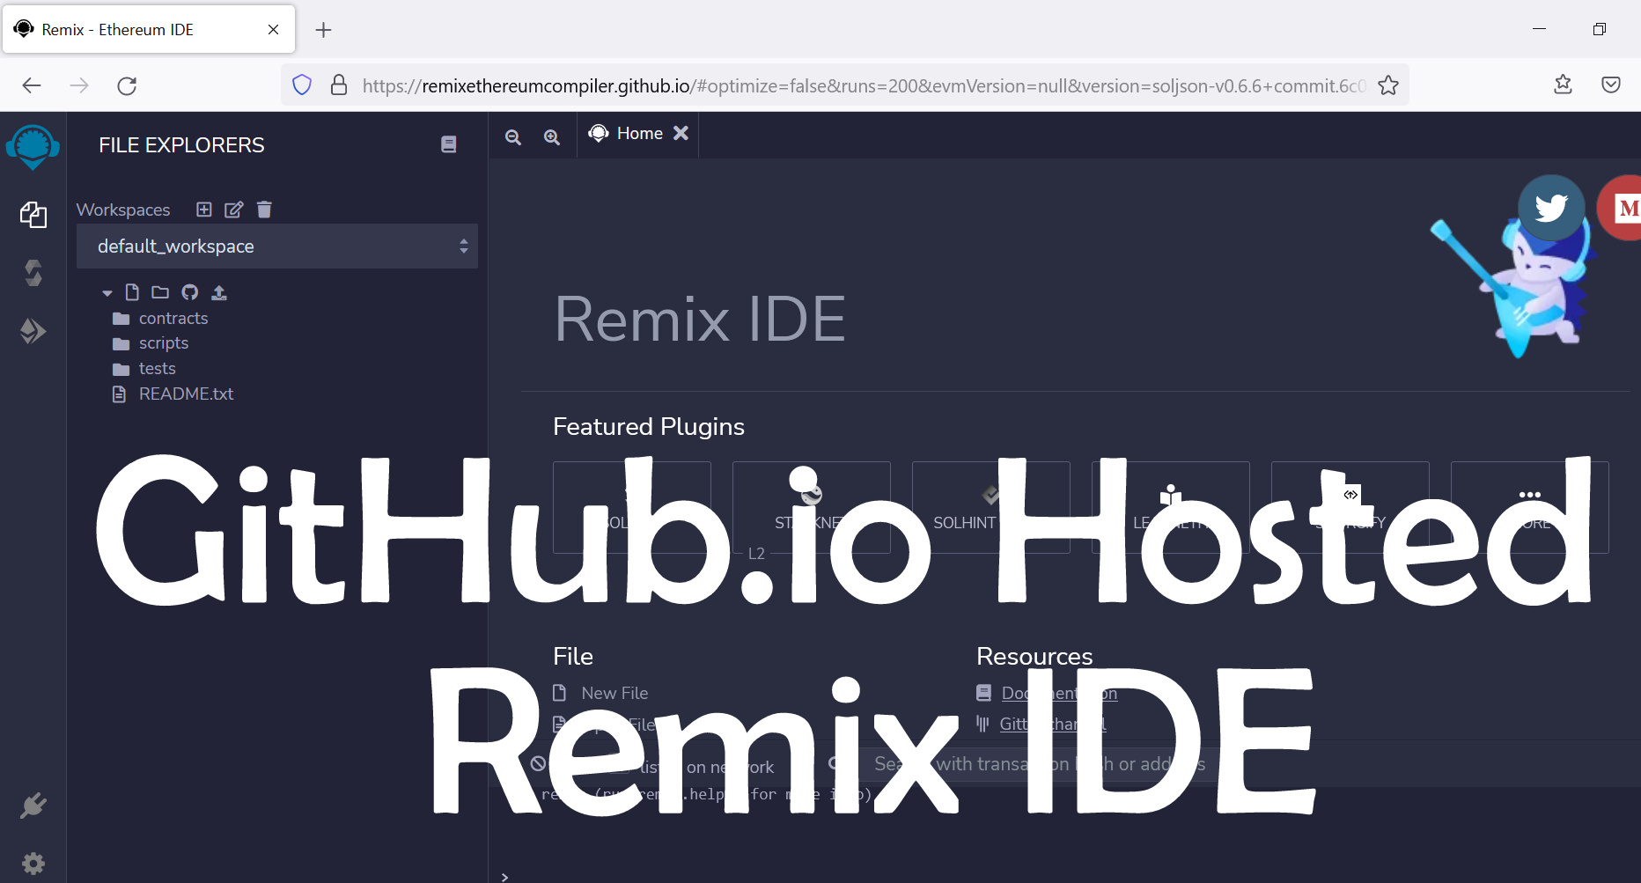The width and height of the screenshot is (1641, 883).
Task: Click the GitHub gist publish icon
Action: [190, 292]
